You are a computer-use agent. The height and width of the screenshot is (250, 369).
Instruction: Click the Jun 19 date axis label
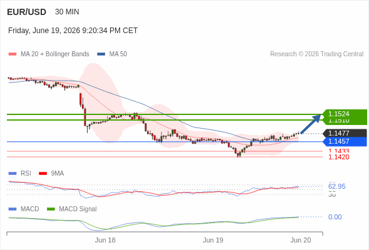(x=213, y=240)
